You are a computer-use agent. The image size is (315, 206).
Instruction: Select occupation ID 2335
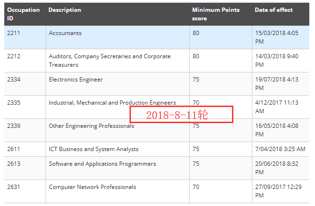14,103
